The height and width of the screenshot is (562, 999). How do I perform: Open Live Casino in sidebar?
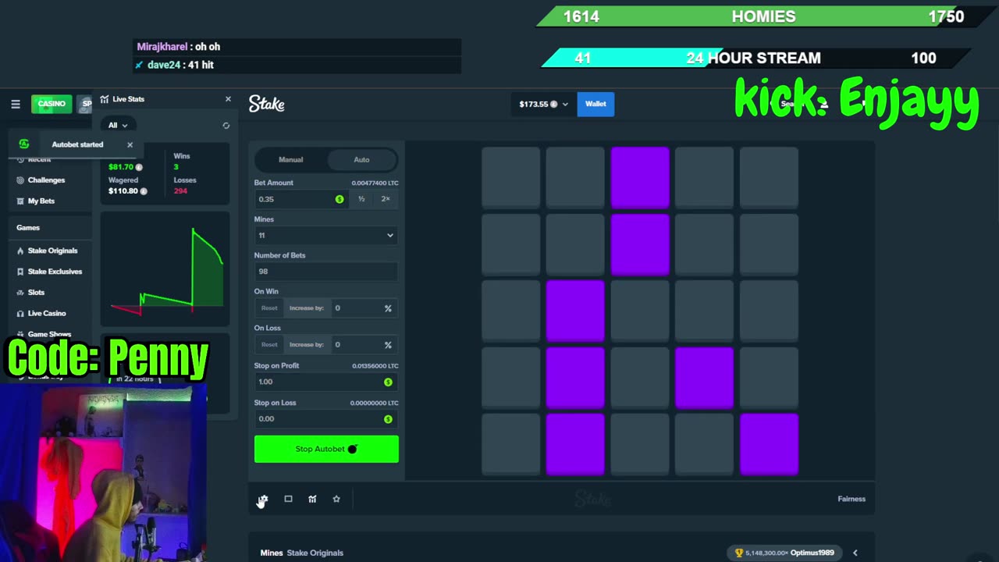click(x=47, y=314)
